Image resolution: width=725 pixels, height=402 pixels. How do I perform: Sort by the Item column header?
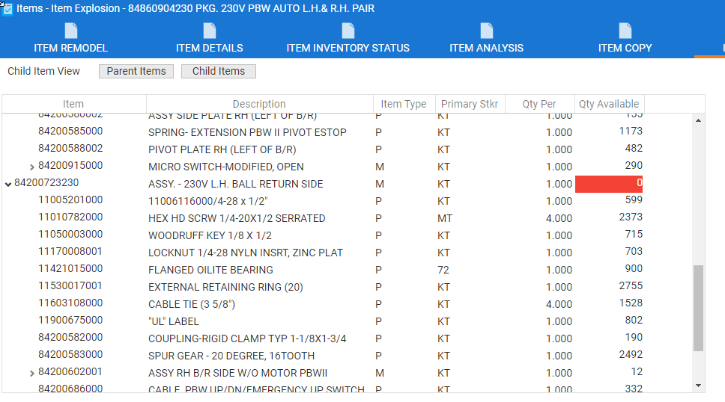[73, 104]
